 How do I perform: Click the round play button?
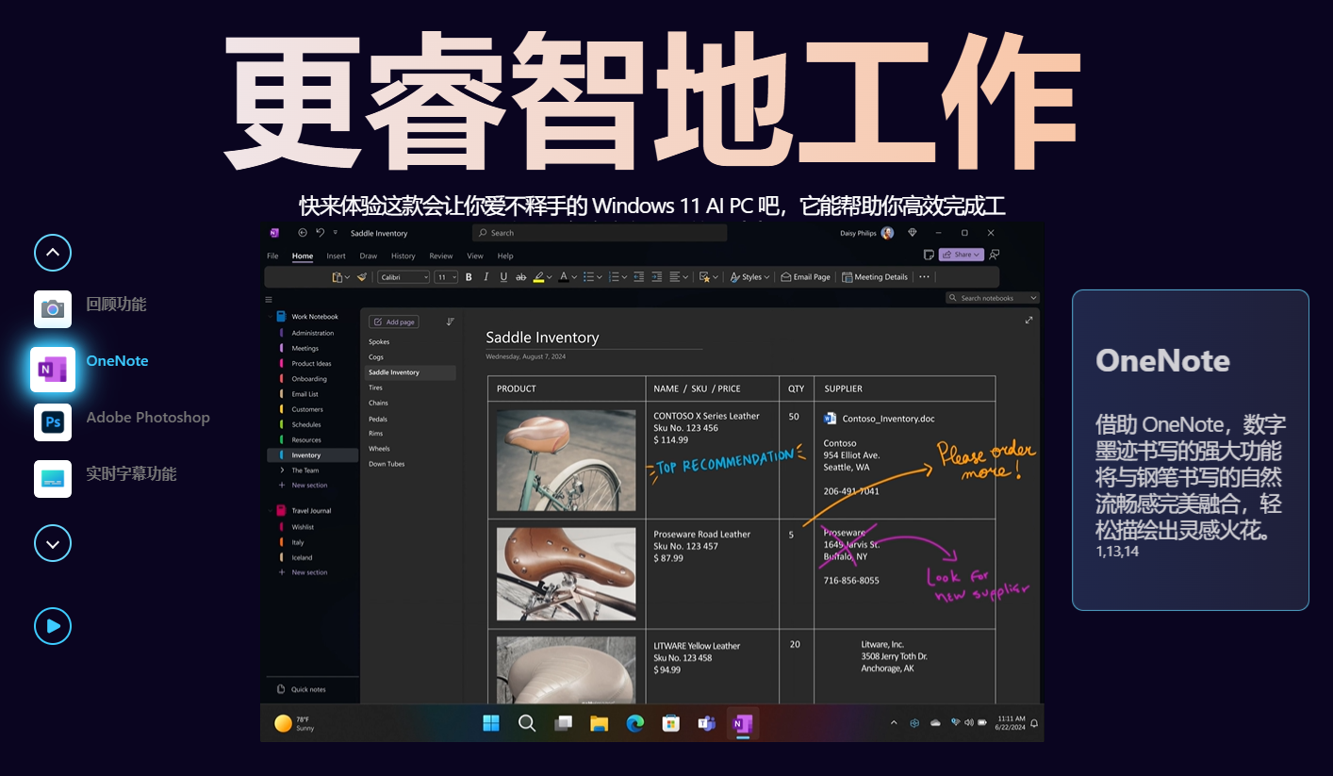pos(53,626)
